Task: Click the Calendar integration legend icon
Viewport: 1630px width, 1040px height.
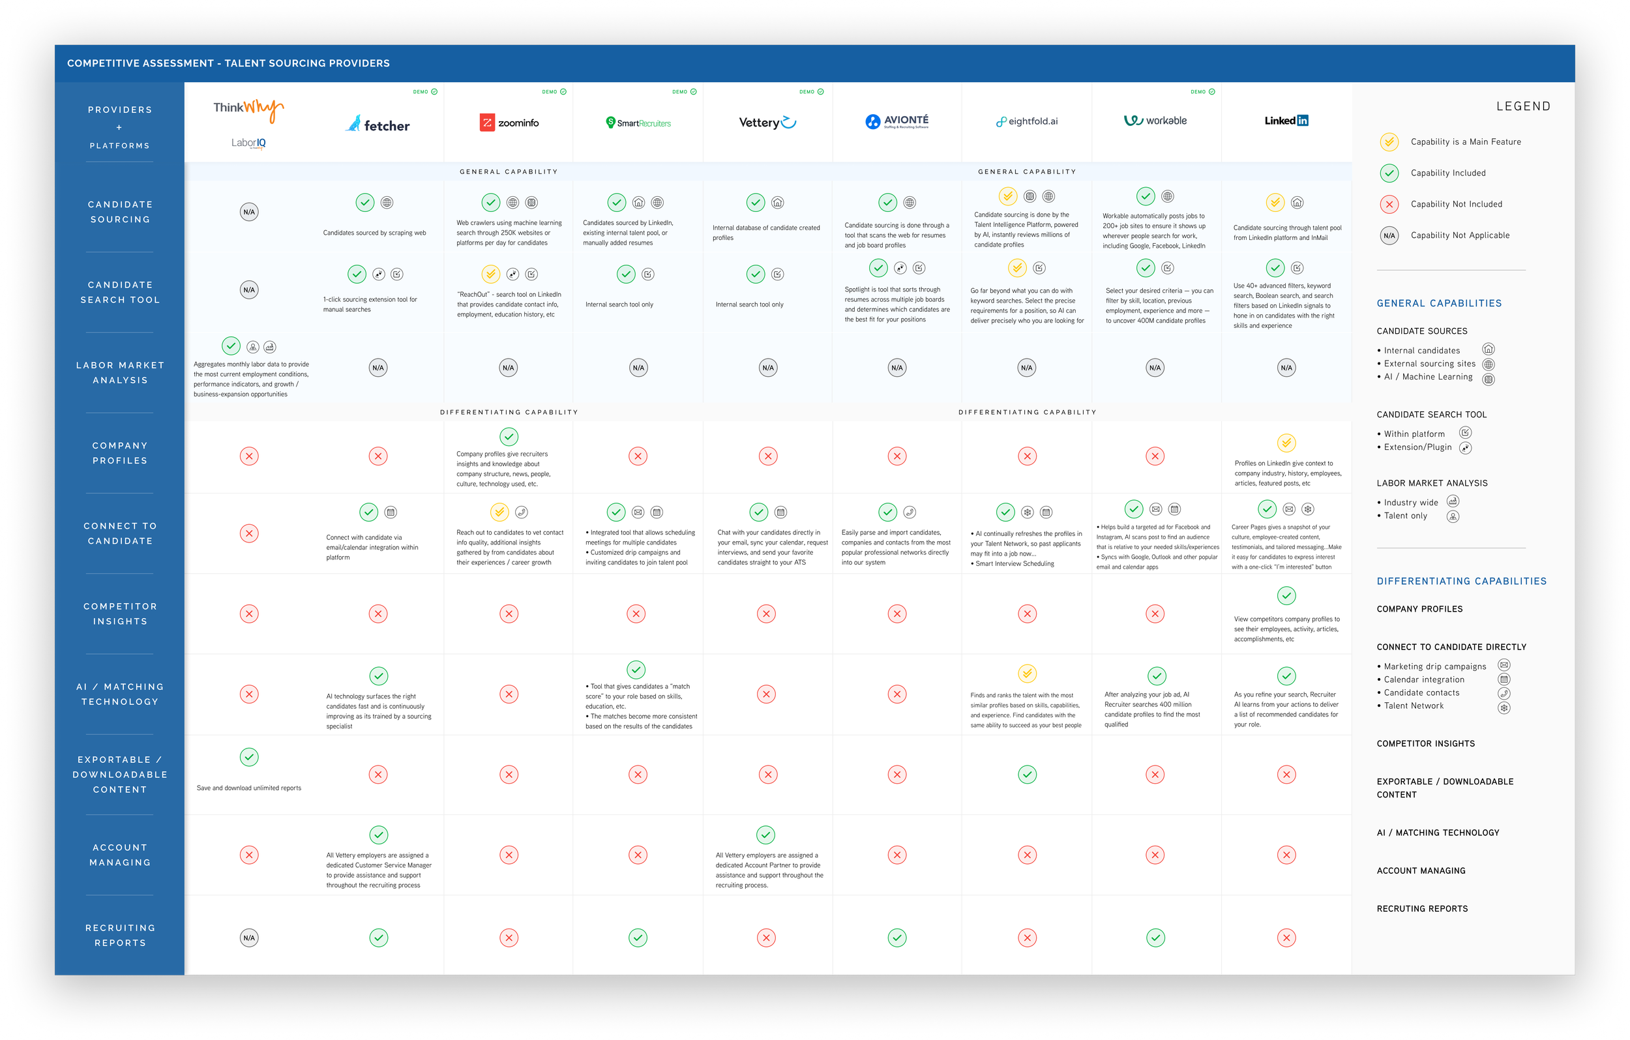Action: [x=1504, y=679]
